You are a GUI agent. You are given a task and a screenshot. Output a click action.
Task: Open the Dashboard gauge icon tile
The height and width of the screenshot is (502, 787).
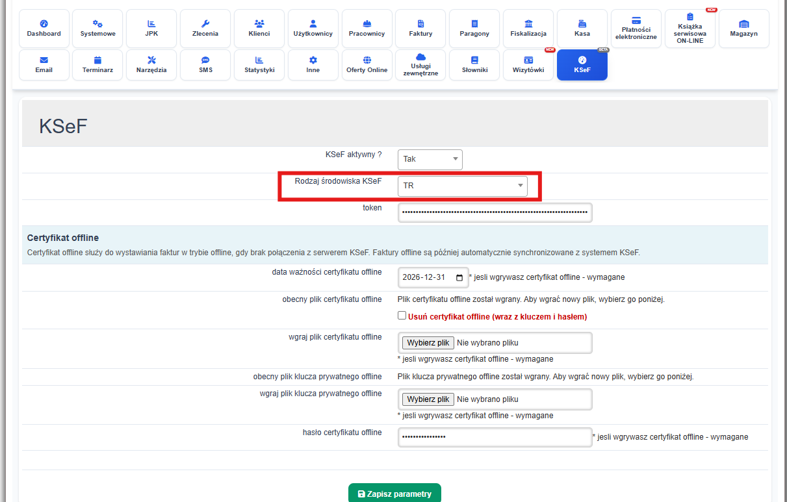click(x=44, y=29)
